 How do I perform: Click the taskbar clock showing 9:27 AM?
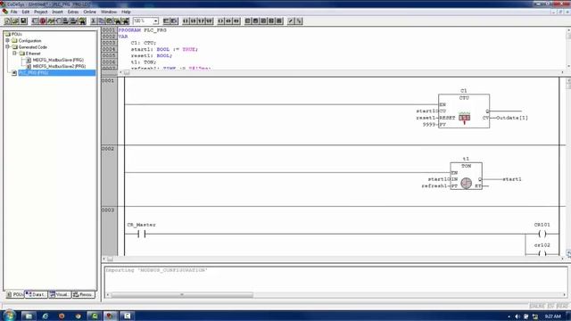click(553, 317)
